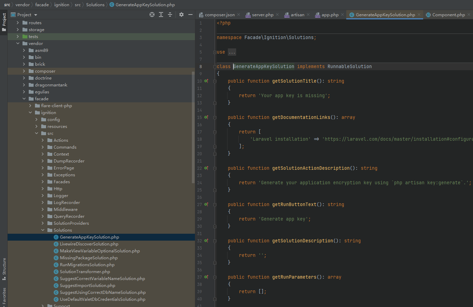
Task: Close the artisan tab
Action: [309, 15]
